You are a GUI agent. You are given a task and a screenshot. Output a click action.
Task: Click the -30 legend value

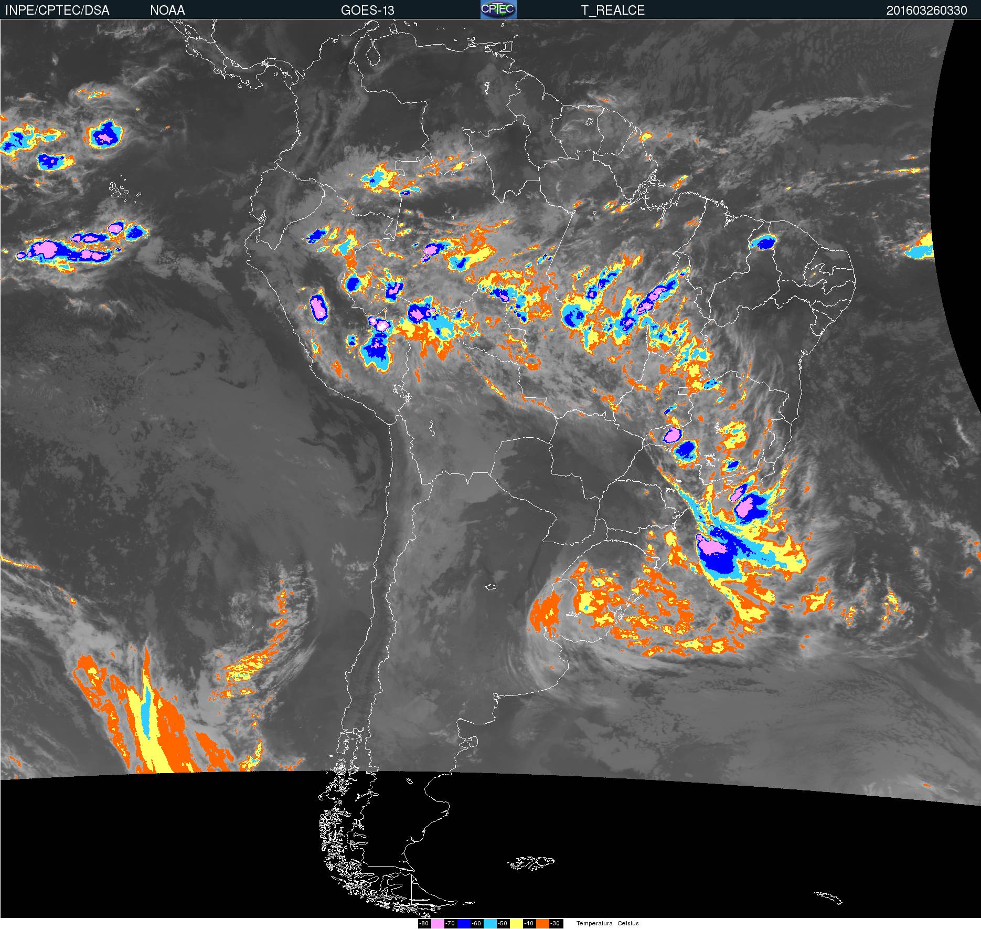click(555, 923)
